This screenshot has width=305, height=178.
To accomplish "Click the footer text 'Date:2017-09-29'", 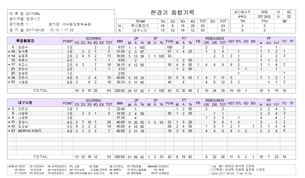I will (x=223, y=173).
